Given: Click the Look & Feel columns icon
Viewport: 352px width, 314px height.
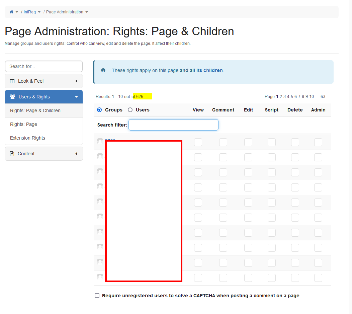Looking at the screenshot, I should click(x=12, y=81).
